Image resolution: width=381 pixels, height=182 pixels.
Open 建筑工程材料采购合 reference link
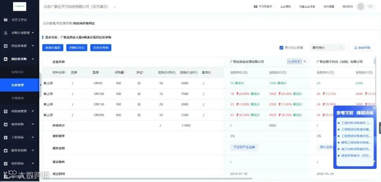pyautogui.click(x=356, y=142)
